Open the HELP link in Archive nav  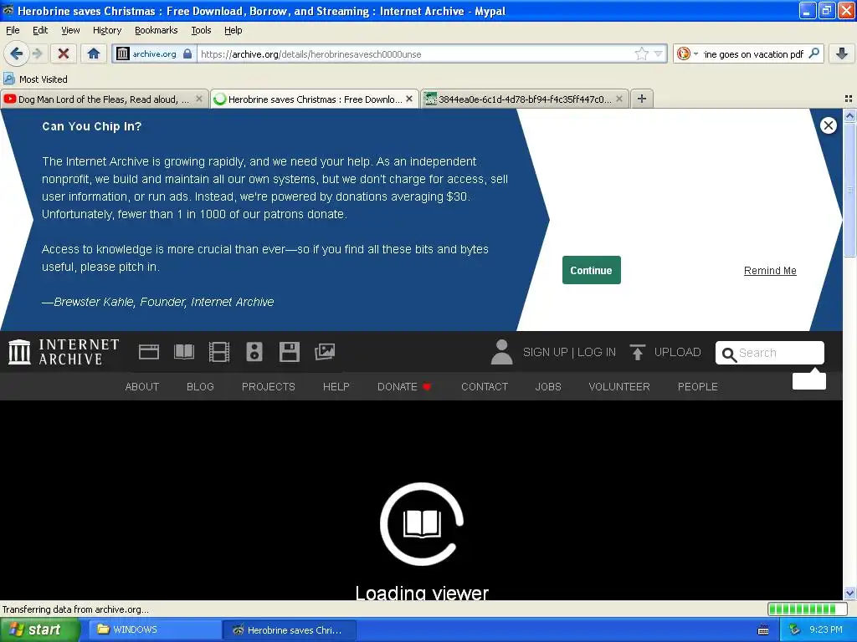click(x=336, y=386)
